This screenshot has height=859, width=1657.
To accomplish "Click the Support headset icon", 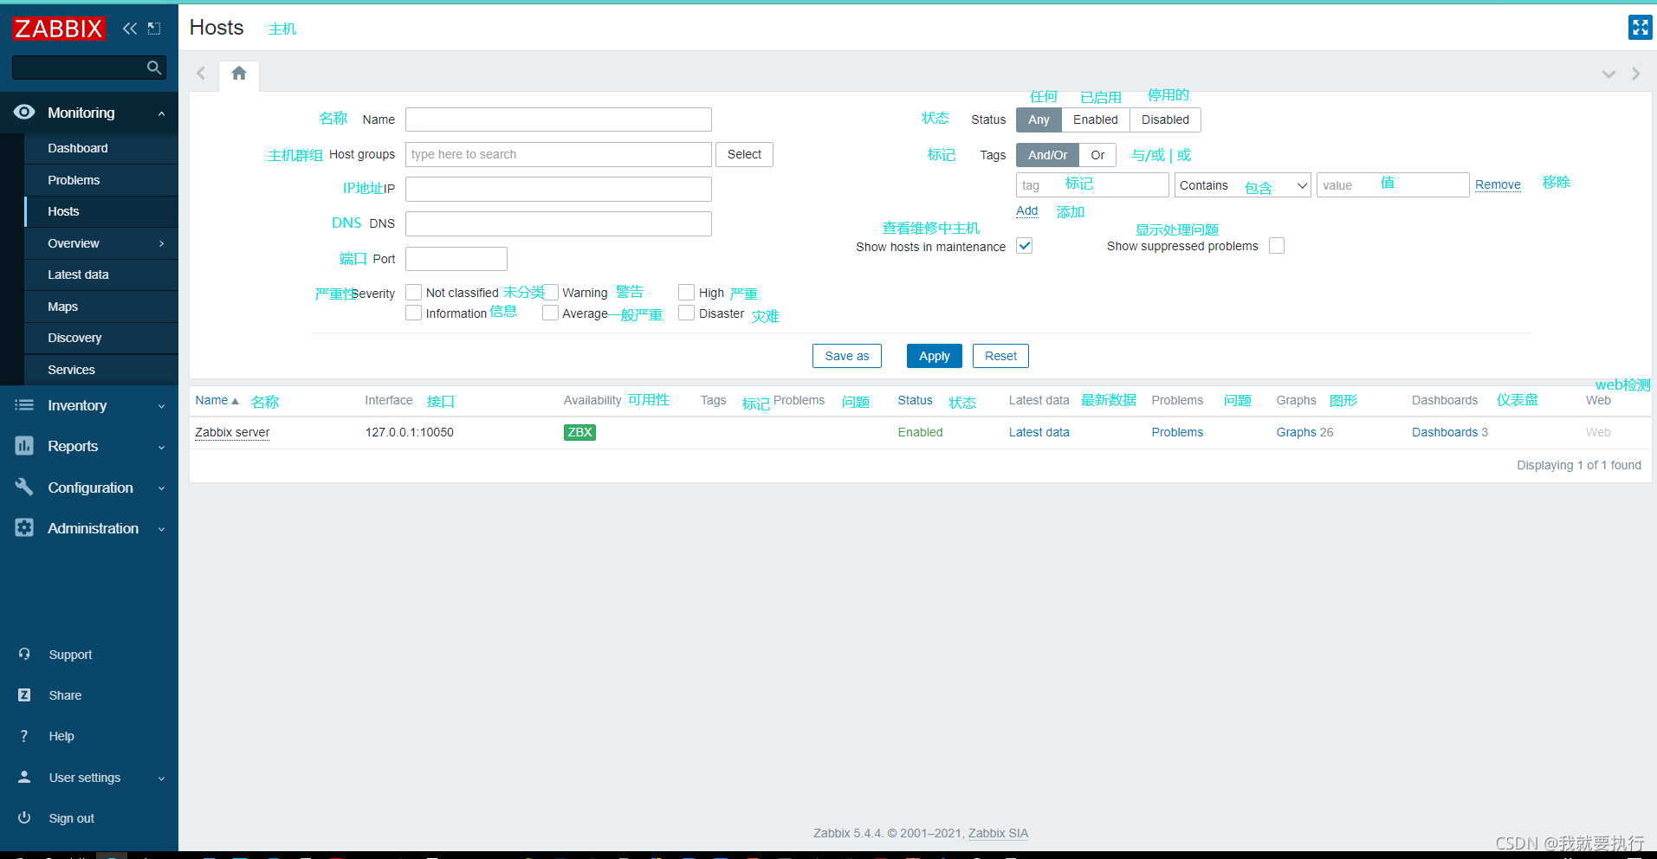I will 24,655.
